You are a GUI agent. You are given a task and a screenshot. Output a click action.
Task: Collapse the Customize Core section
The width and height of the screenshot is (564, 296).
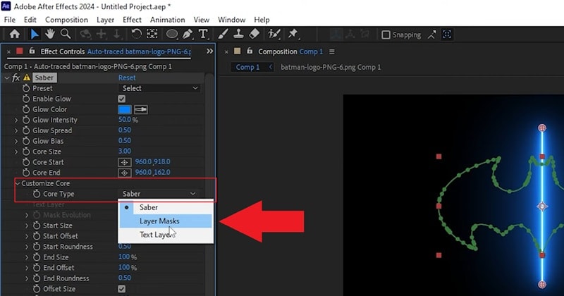click(x=18, y=183)
